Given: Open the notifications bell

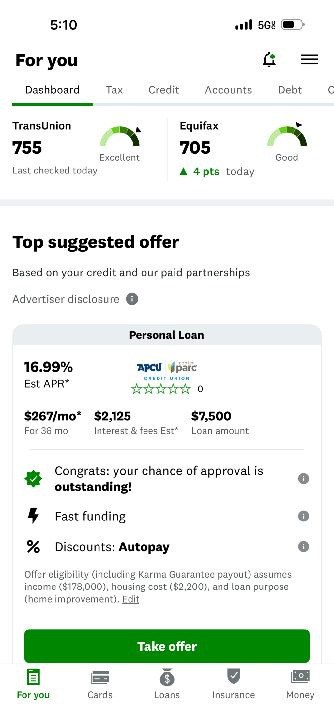Looking at the screenshot, I should pyautogui.click(x=269, y=60).
